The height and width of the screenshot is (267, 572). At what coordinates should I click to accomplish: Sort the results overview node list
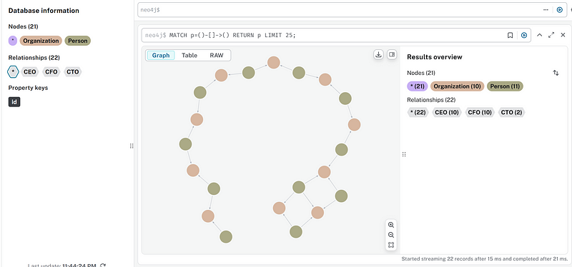tap(556, 73)
